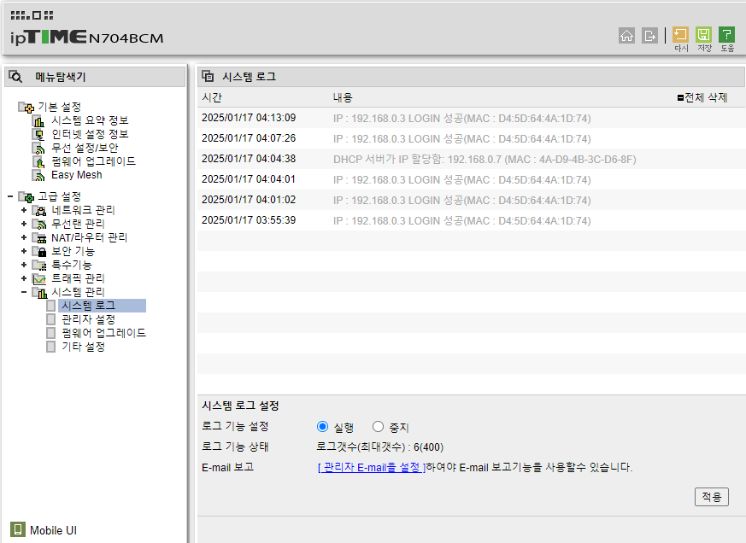Viewport: 746px width, 543px height.
Task: Click log entry at 04:04:01
Action: 471,179
